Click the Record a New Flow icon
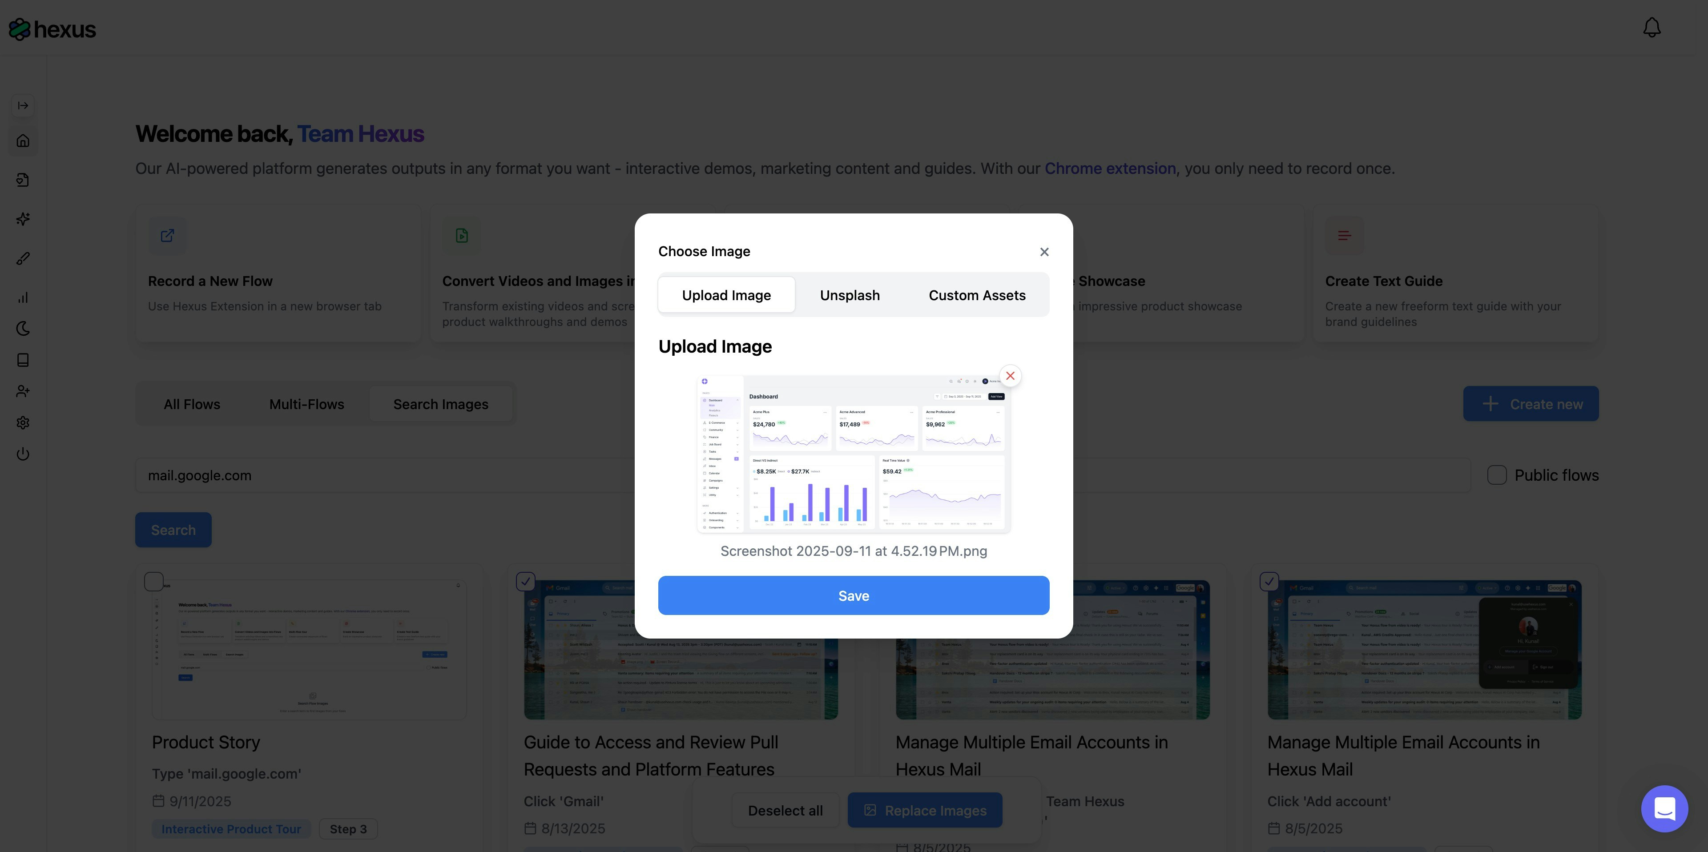This screenshot has height=852, width=1708. [167, 235]
